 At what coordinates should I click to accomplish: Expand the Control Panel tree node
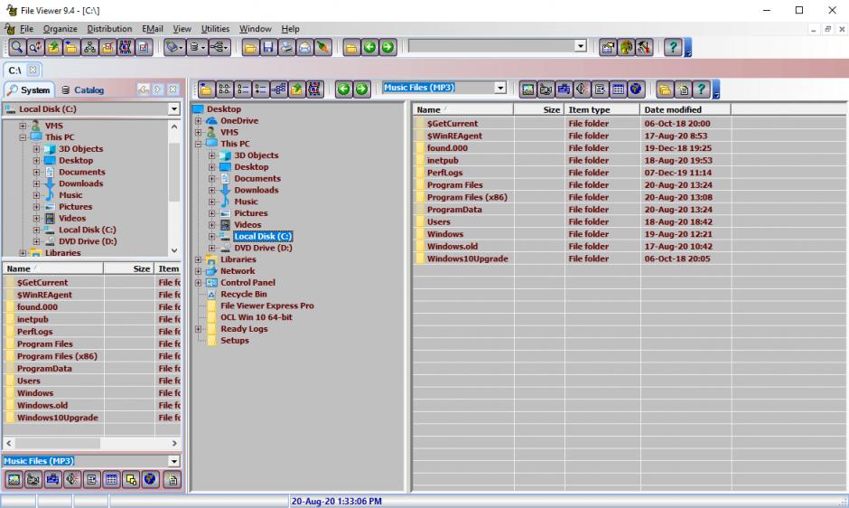[199, 282]
